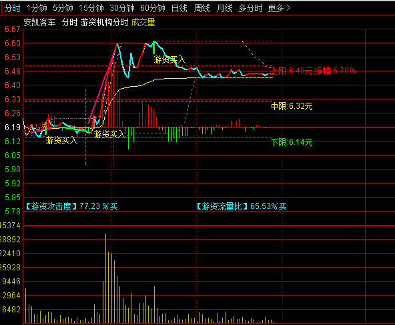Open the 周线 weekly chart

click(202, 8)
